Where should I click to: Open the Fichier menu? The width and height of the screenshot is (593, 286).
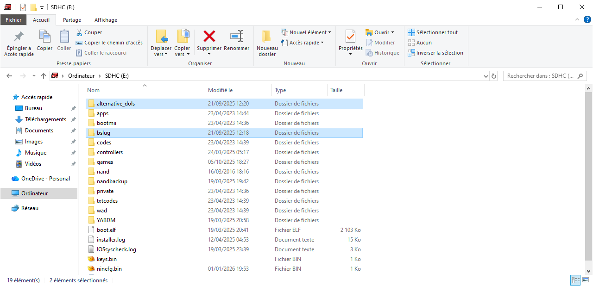point(13,20)
